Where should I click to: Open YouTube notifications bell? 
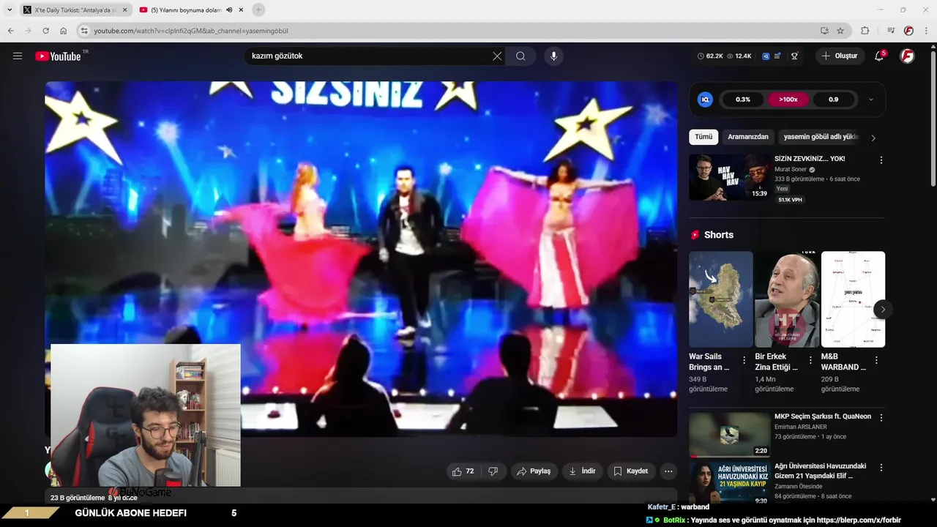[x=879, y=56]
